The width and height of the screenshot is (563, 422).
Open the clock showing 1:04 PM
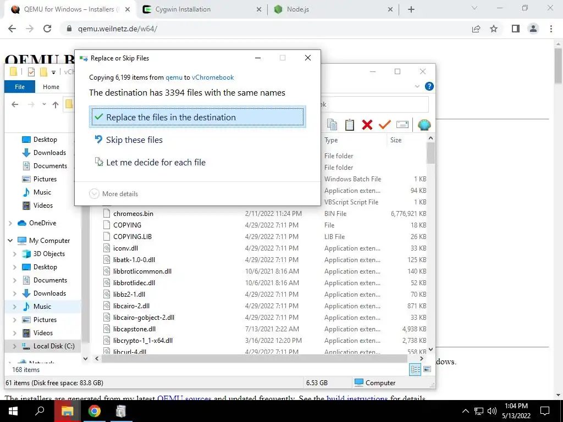[x=516, y=406]
